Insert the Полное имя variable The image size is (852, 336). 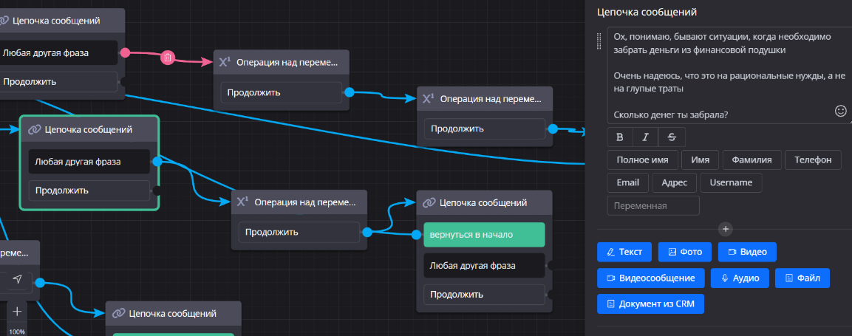(x=637, y=160)
